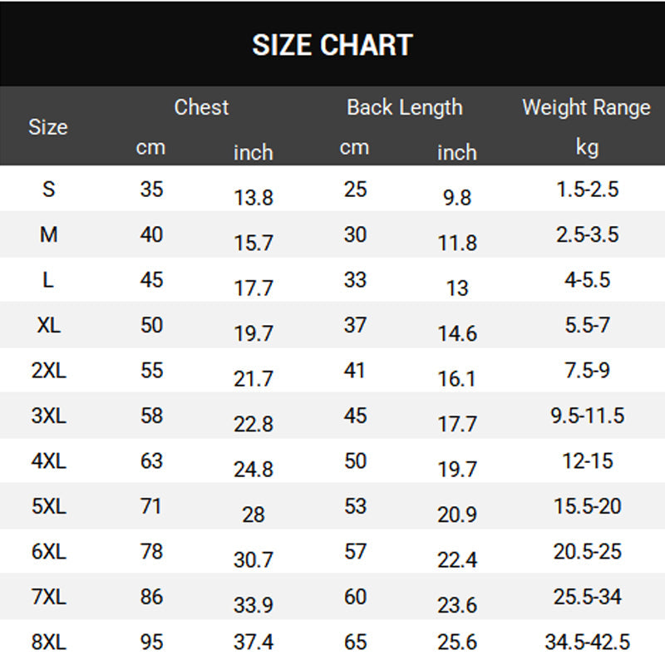665x665 pixels.
Task: Click the 2XL size label
Action: tap(49, 371)
